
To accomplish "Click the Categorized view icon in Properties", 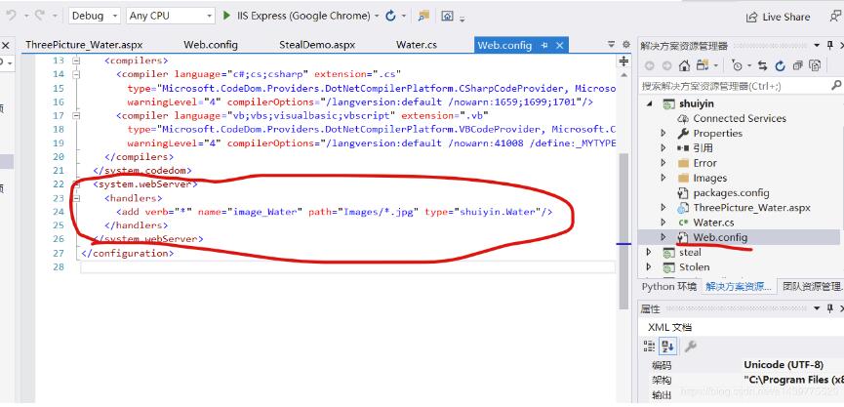I will click(650, 346).
